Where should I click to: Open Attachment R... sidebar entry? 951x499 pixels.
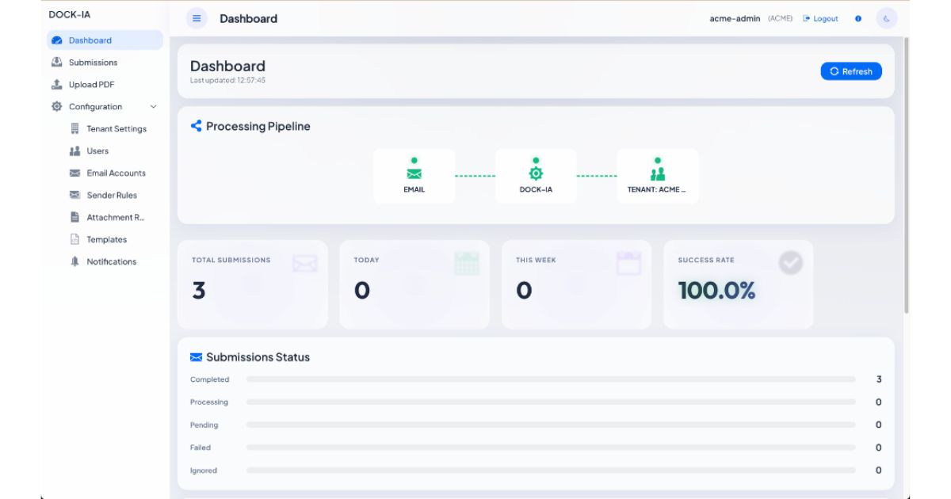click(x=113, y=217)
